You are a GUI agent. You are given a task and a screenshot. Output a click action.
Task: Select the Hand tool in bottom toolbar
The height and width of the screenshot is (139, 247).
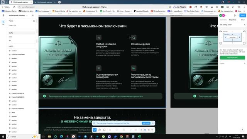(x=100, y=130)
